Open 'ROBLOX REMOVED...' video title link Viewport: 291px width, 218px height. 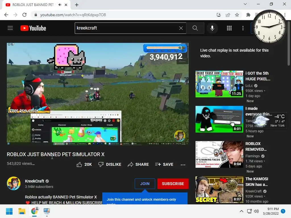pyautogui.click(x=256, y=146)
